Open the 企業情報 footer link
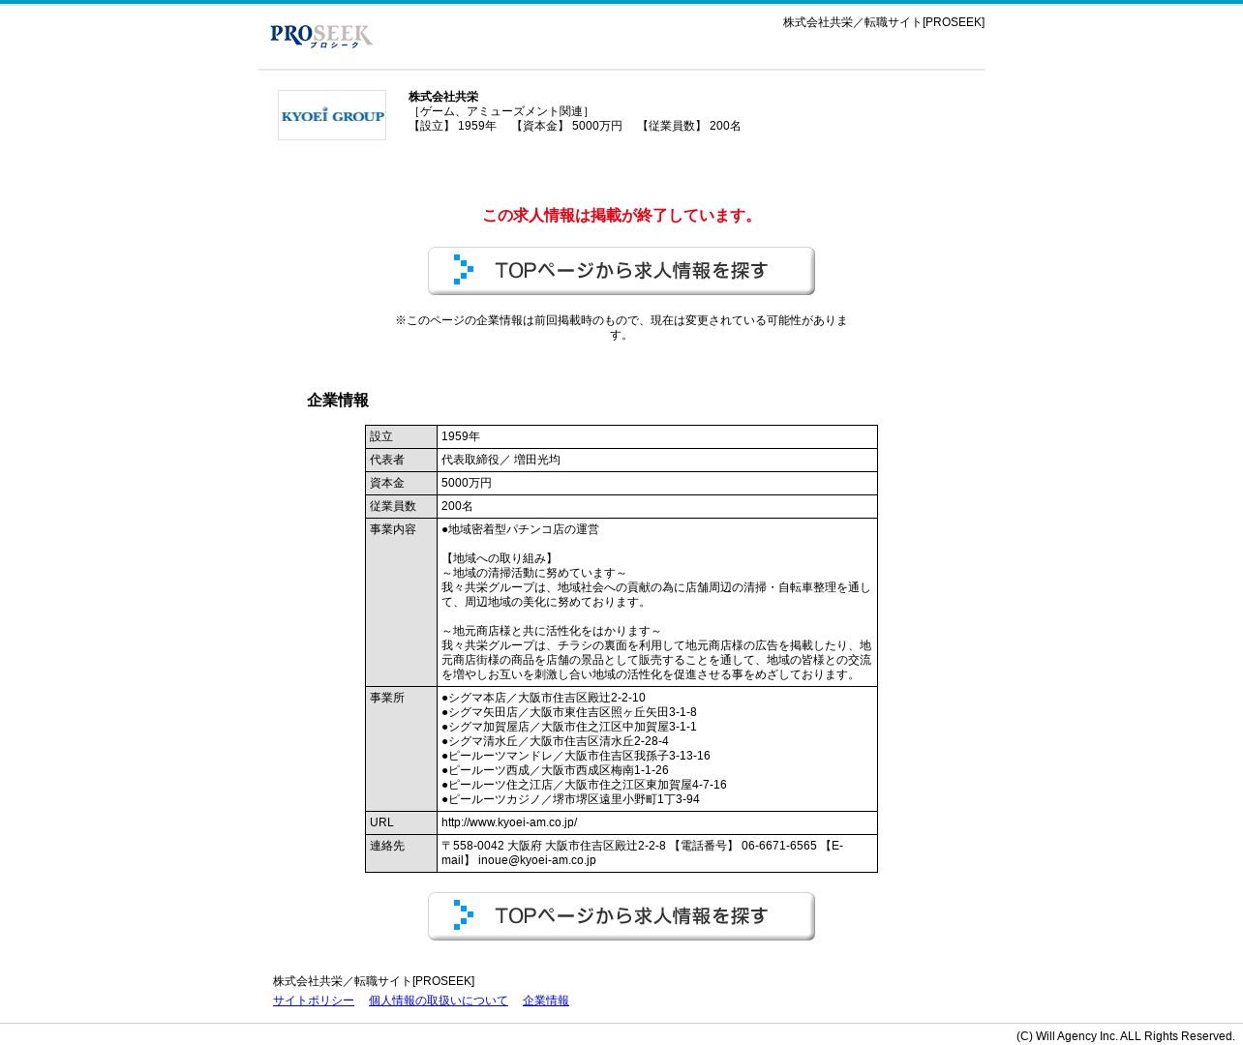The height and width of the screenshot is (1045, 1243). (546, 1000)
